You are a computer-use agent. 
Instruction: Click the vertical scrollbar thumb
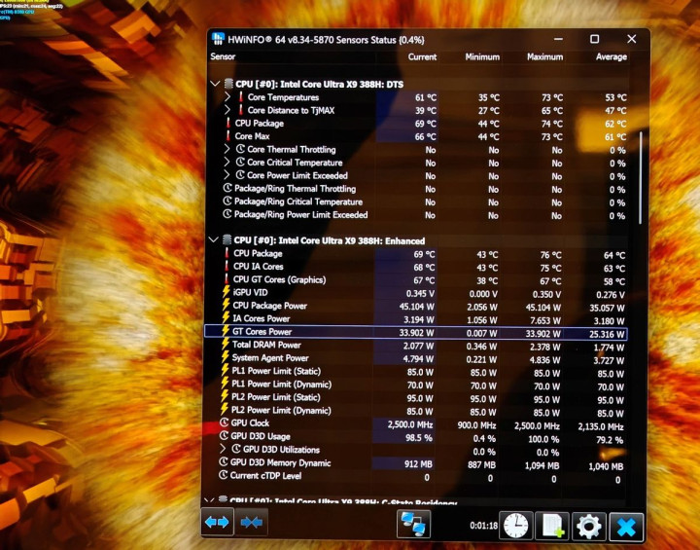pyautogui.click(x=641, y=178)
